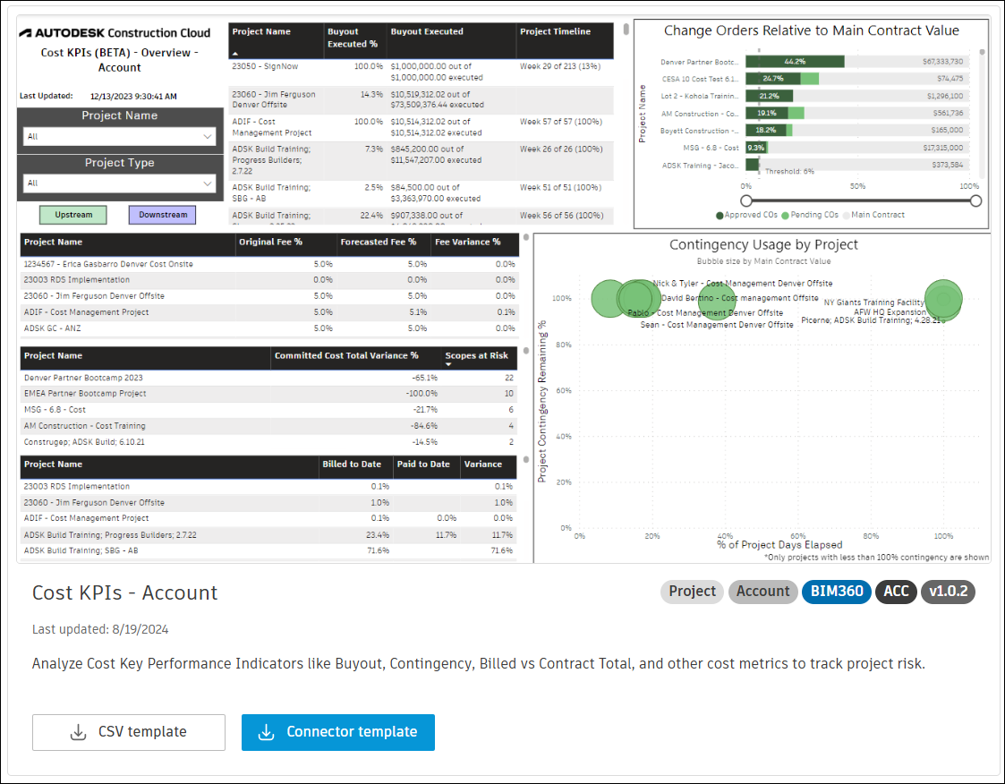The image size is (1005, 784).
Task: Sort by Buyout Executed % column
Action: (355, 40)
